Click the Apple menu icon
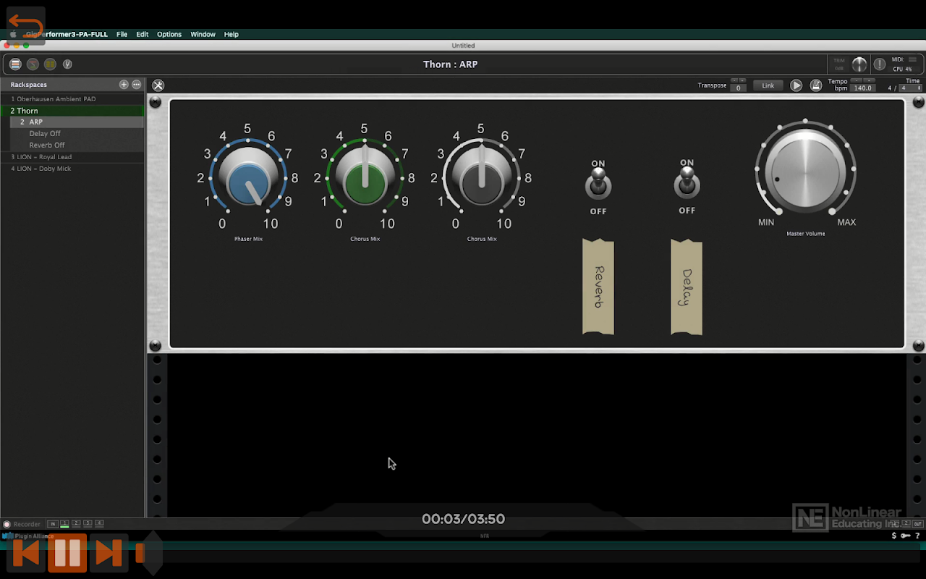The width and height of the screenshot is (926, 579). pos(12,34)
